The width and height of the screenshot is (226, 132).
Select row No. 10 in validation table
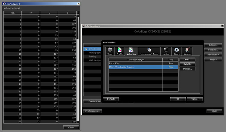40,50
